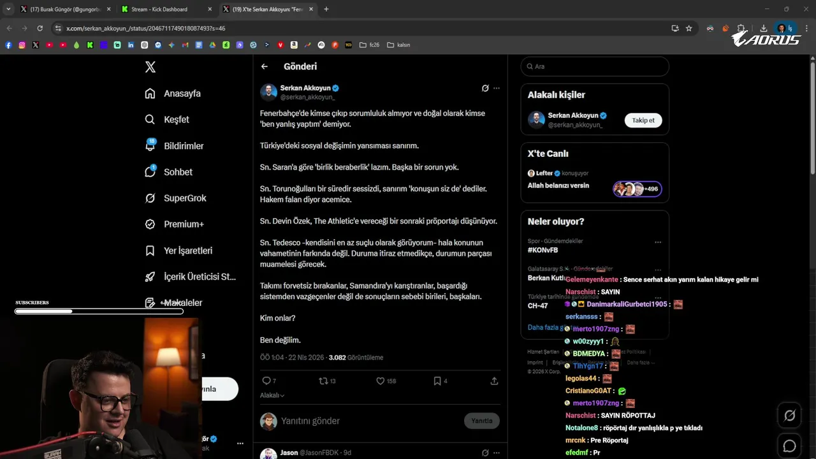Open the kalsın bookmarks folder
The image size is (816, 459).
pos(398,45)
